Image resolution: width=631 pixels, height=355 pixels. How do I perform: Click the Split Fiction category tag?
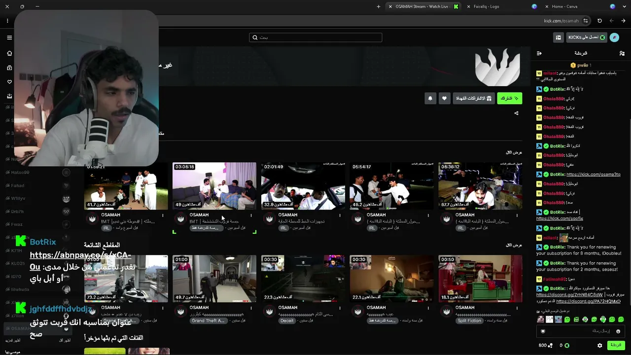coord(469,320)
